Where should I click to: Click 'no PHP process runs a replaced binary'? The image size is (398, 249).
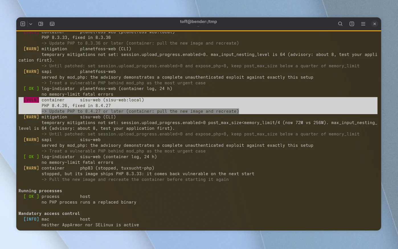89,202
